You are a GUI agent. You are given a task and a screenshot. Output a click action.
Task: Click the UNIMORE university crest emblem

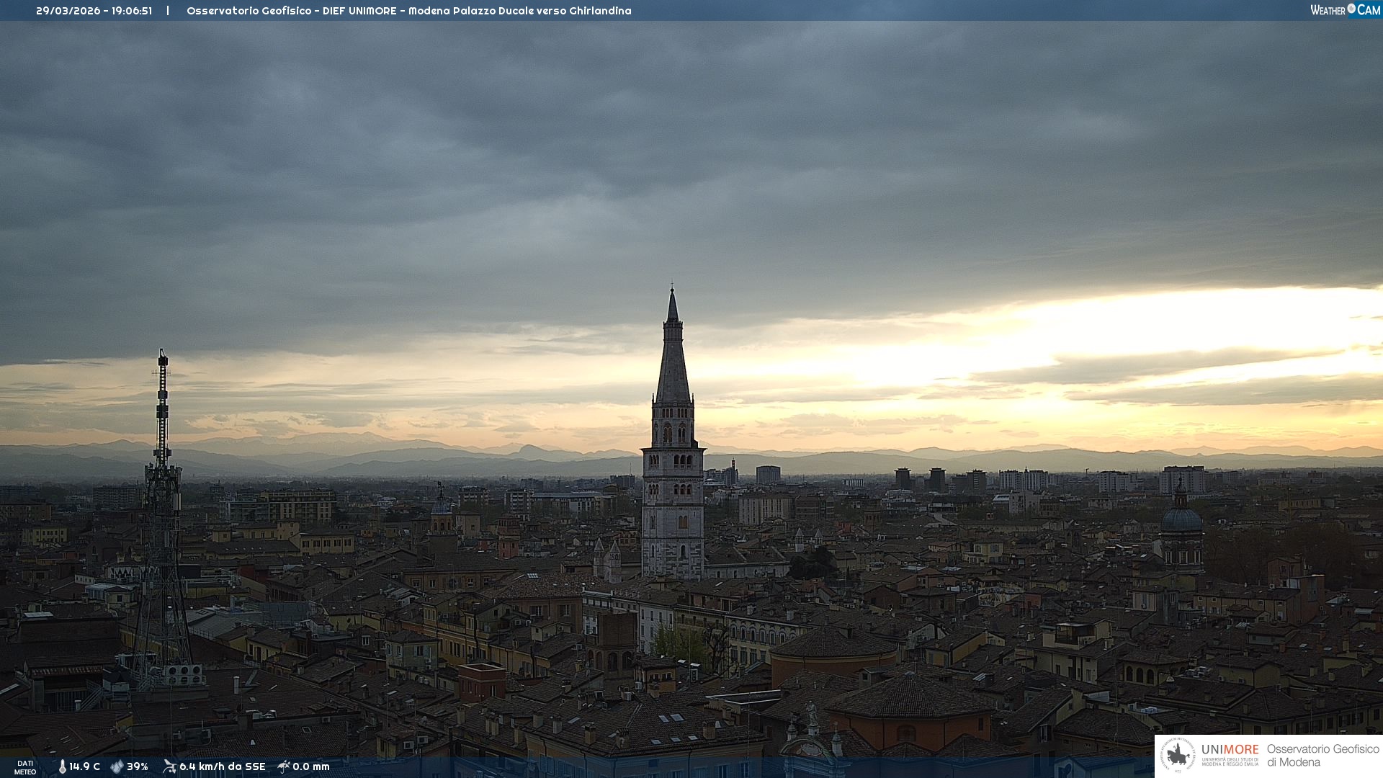(x=1178, y=755)
